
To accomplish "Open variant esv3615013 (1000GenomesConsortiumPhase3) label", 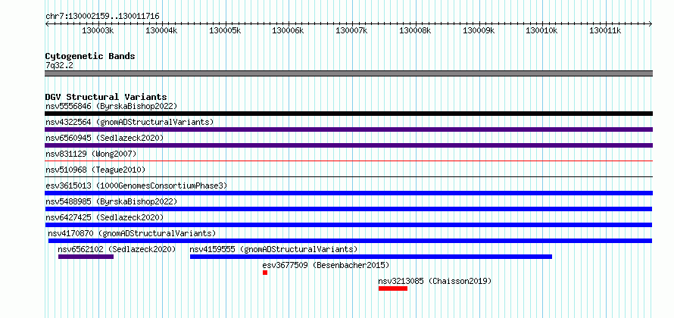I will click(136, 185).
